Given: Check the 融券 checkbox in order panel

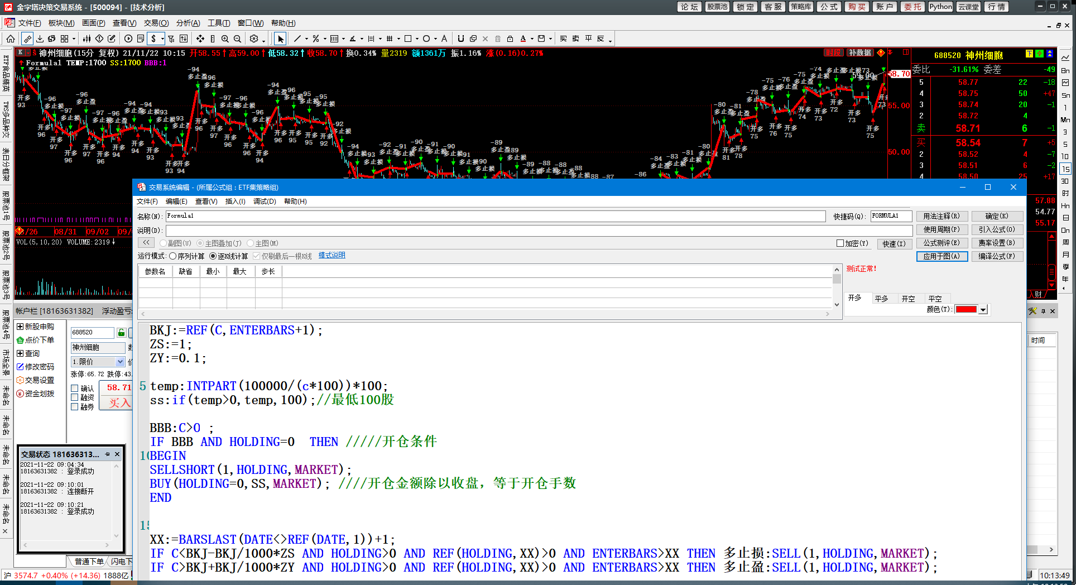Looking at the screenshot, I should [74, 407].
